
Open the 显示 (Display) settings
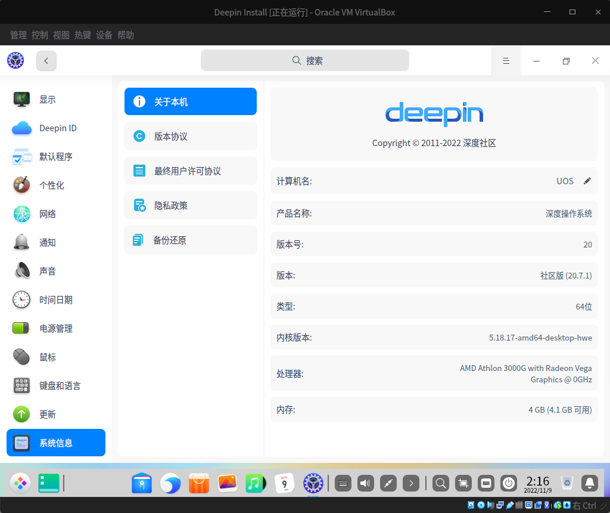point(56,100)
